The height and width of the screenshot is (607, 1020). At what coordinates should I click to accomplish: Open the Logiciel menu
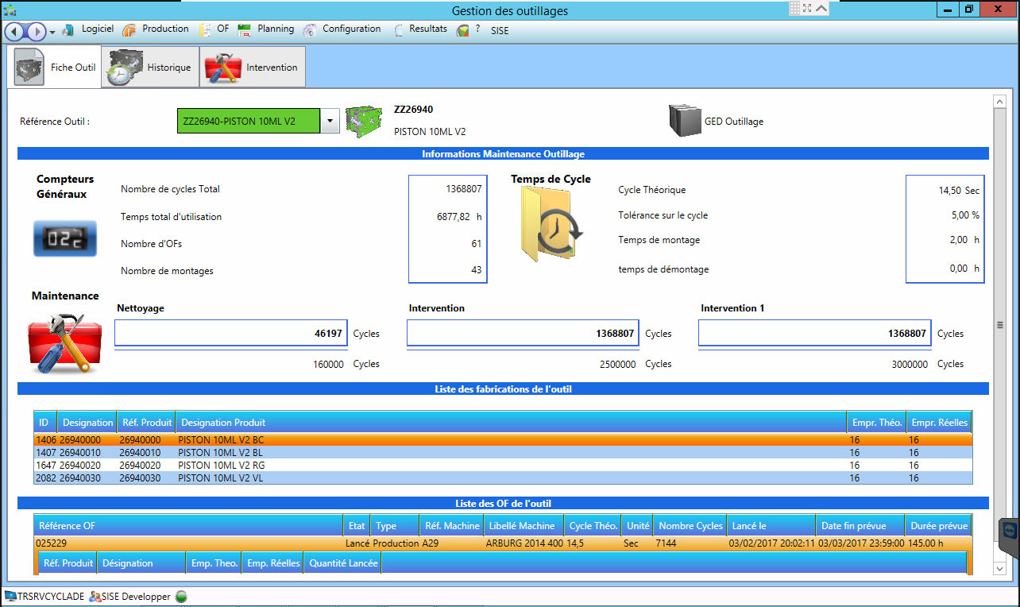click(x=97, y=29)
